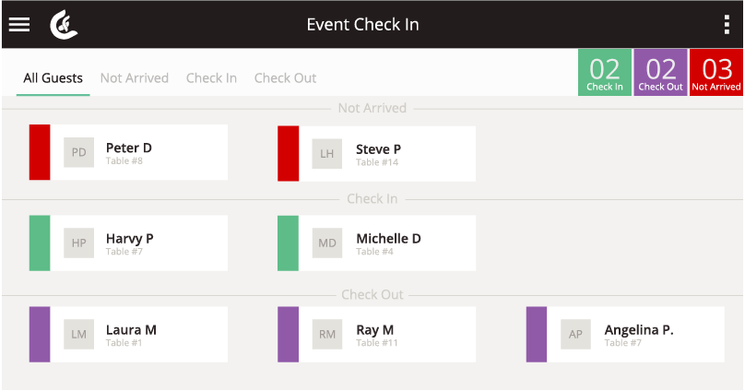This screenshot has height=391, width=745.
Task: Click the app logo in header
Action: pyautogui.click(x=64, y=25)
